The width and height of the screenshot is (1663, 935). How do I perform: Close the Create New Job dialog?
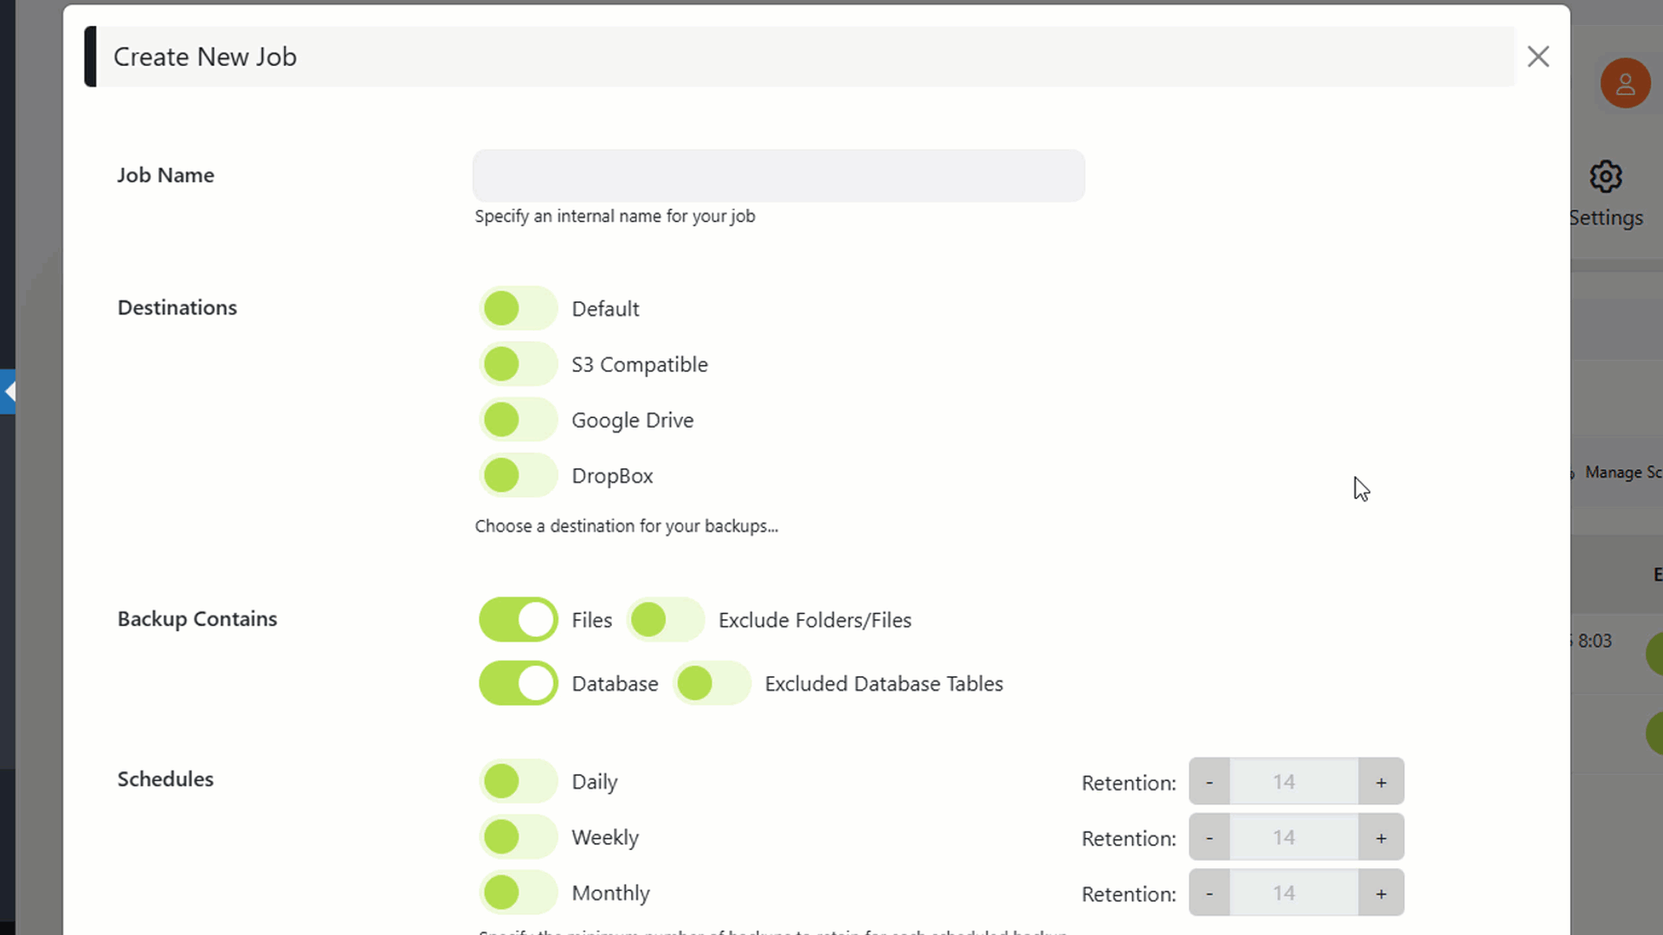[1537, 56]
